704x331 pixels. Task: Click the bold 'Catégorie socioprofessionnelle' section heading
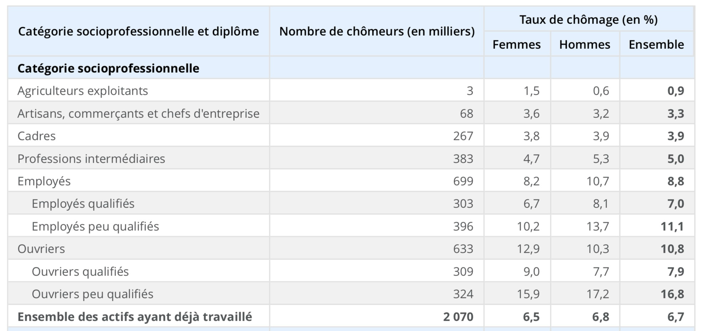pos(108,68)
